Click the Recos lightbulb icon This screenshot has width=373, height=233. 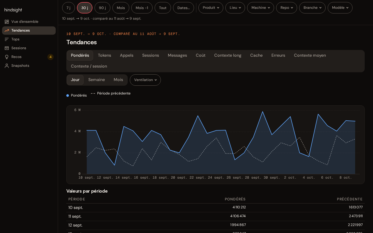click(7, 57)
